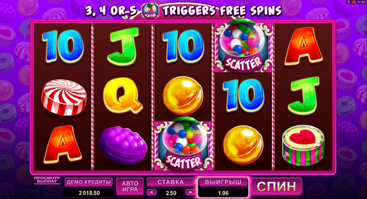The width and height of the screenshot is (367, 199).
Task: Click the green J symbol at top of reel two
Action: point(123,46)
